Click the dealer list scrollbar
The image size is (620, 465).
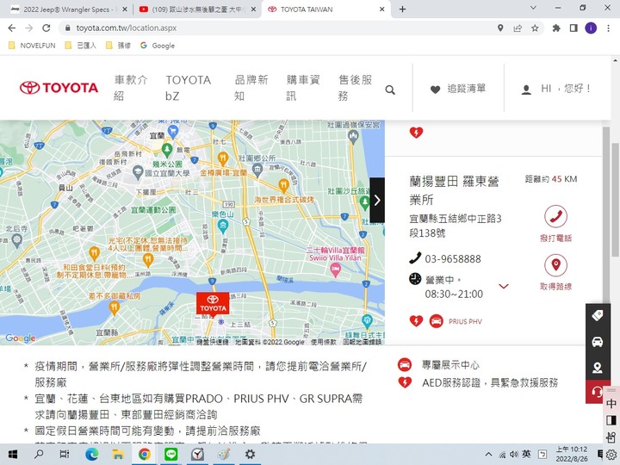[x=605, y=214]
